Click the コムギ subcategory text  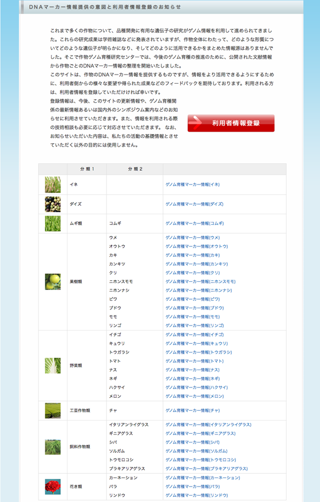pyautogui.click(x=115, y=223)
